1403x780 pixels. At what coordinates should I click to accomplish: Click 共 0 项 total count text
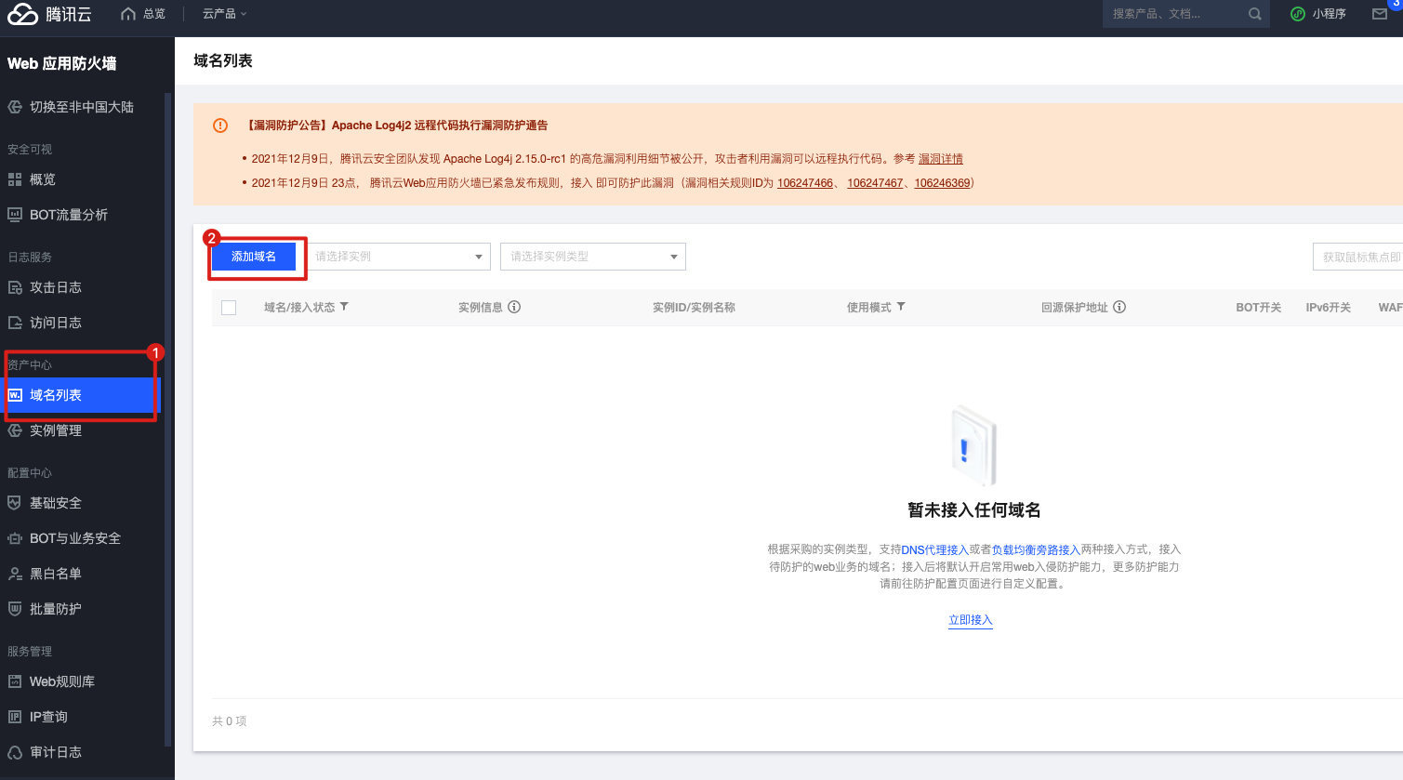pos(229,721)
